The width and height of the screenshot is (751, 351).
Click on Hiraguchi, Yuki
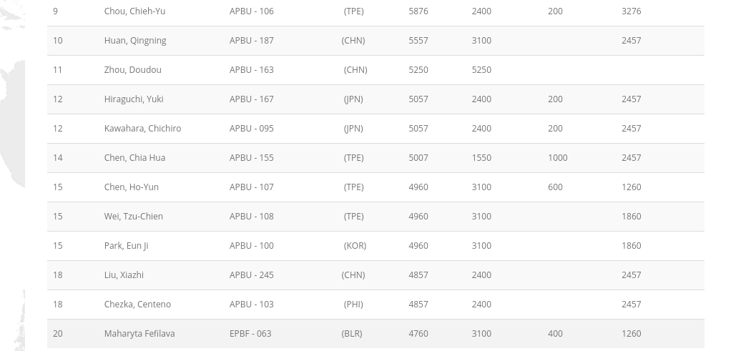coord(134,99)
